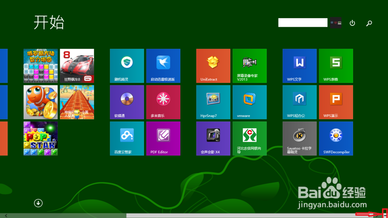The height and width of the screenshot is (218, 388).
Task: Launch the WPS演示 tile
Action: (336, 102)
